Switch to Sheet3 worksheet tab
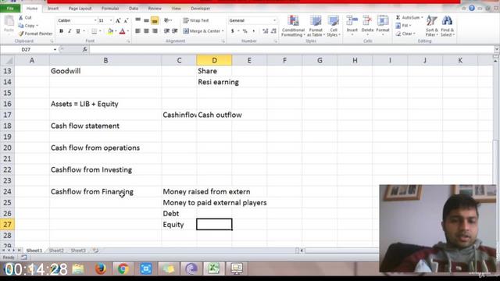 click(78, 251)
